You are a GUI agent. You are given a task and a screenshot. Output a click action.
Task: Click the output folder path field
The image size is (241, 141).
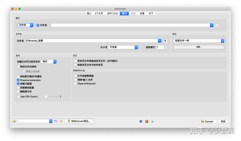click(131, 25)
